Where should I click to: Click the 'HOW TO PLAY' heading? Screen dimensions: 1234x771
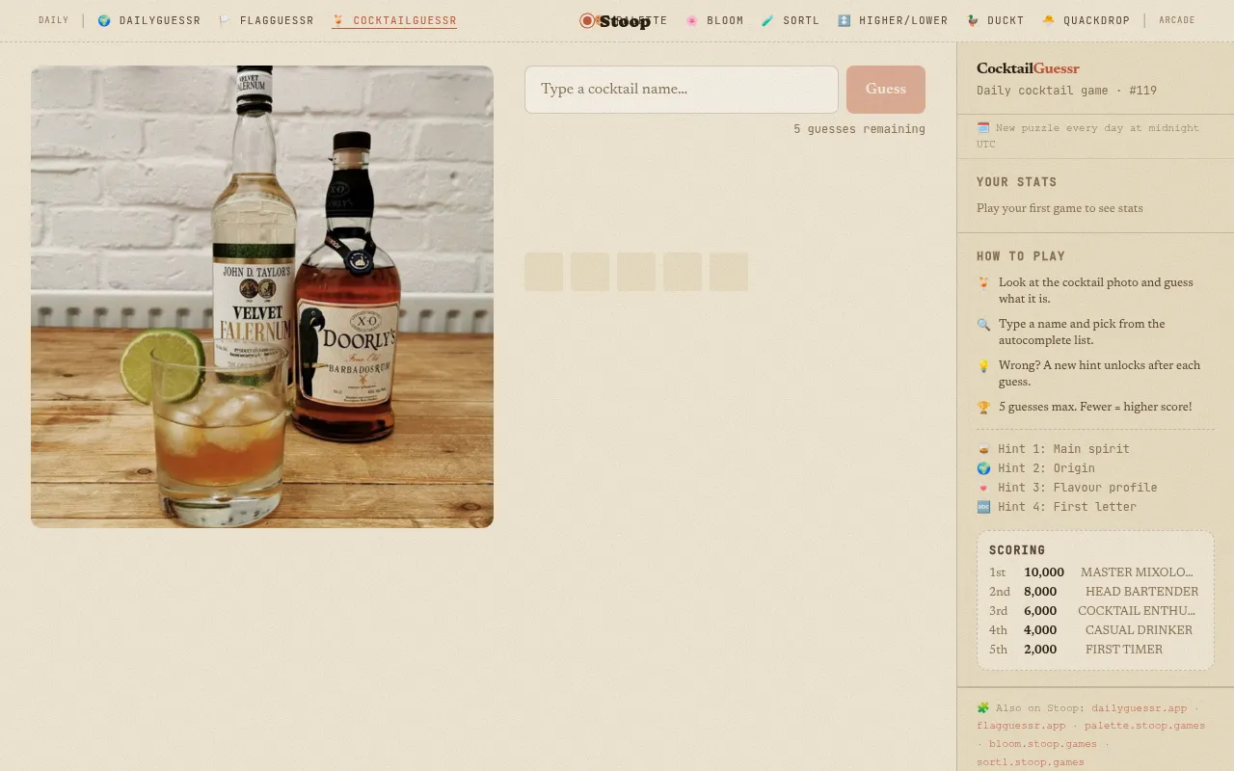point(1021,256)
